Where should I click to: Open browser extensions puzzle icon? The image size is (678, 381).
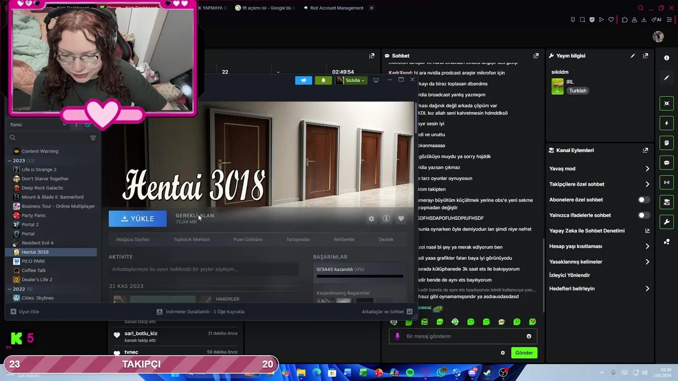[x=625, y=20]
